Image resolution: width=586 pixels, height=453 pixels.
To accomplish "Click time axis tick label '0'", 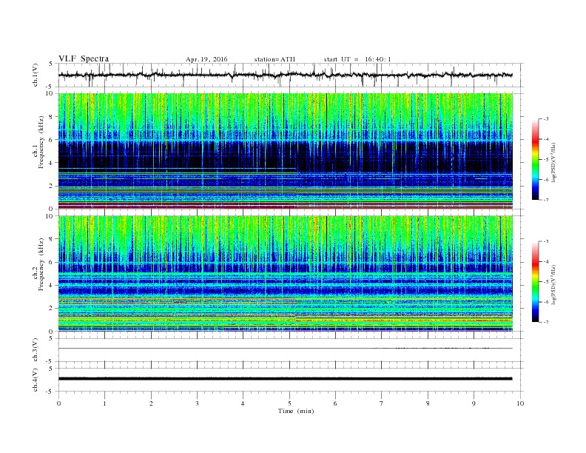I will [x=58, y=403].
